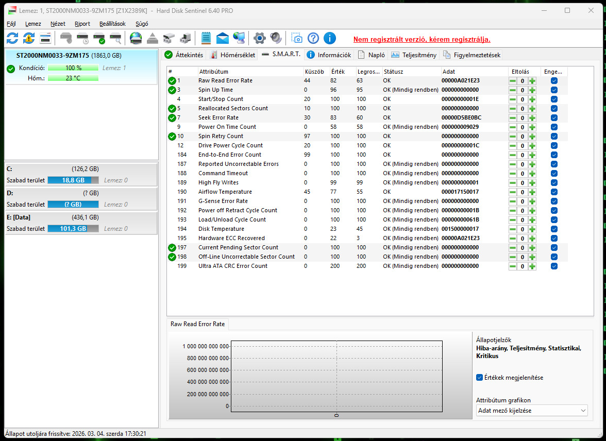Click the speaker sound toolbar icon
606x441 pixels.
276,38
